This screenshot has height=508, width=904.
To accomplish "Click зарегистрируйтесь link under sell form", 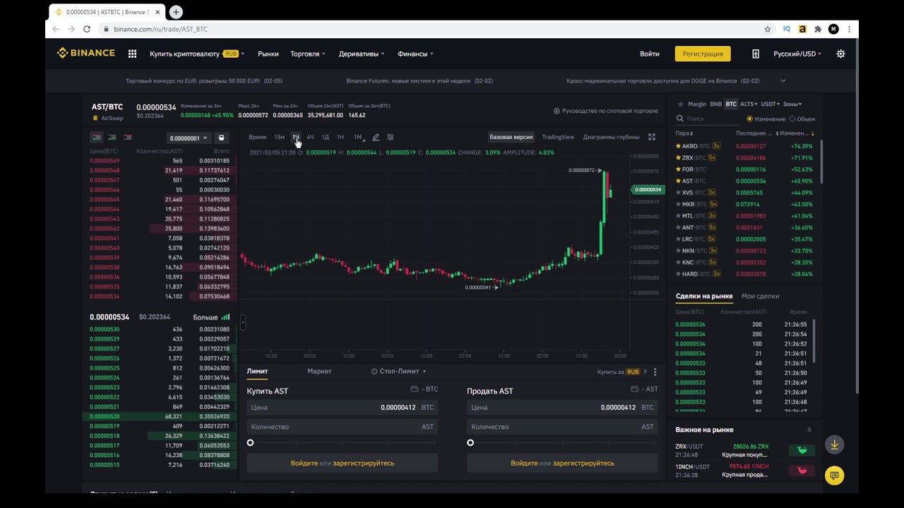I will point(583,464).
